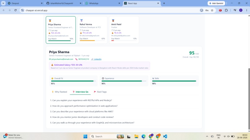Open the tab search dropdown arrow

pyautogui.click(x=3, y=3)
